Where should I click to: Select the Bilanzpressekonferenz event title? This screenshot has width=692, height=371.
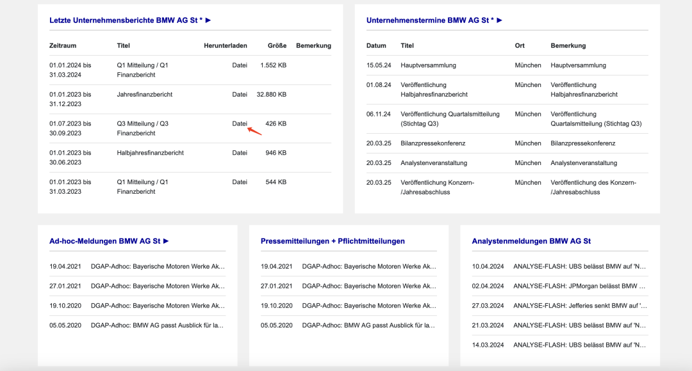pyautogui.click(x=432, y=143)
